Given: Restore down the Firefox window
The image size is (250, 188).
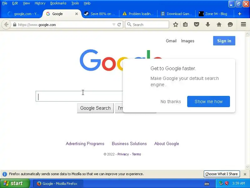Looking at the screenshot, I should 238,4.
